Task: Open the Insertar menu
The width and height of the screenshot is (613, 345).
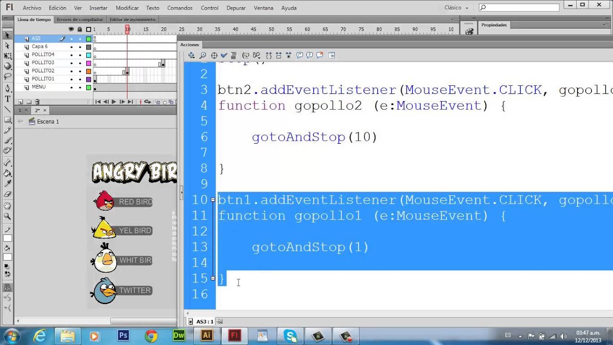Action: (x=98, y=8)
